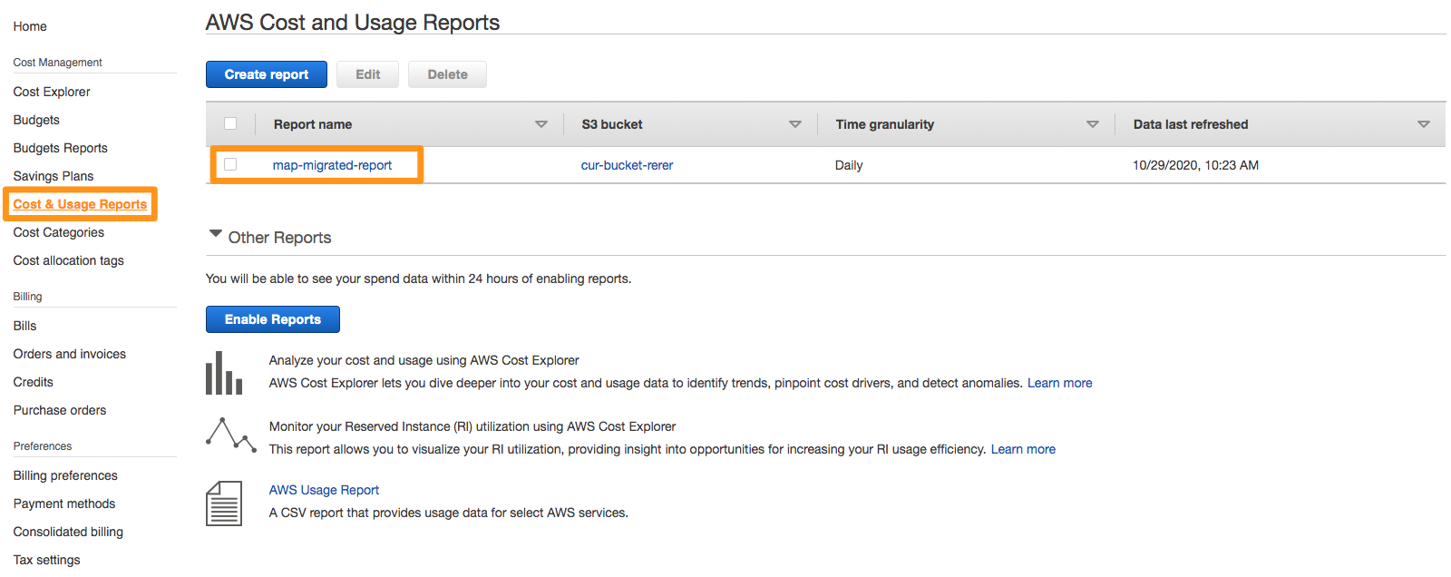
Task: Open the map-migrated-report link
Action: [332, 165]
